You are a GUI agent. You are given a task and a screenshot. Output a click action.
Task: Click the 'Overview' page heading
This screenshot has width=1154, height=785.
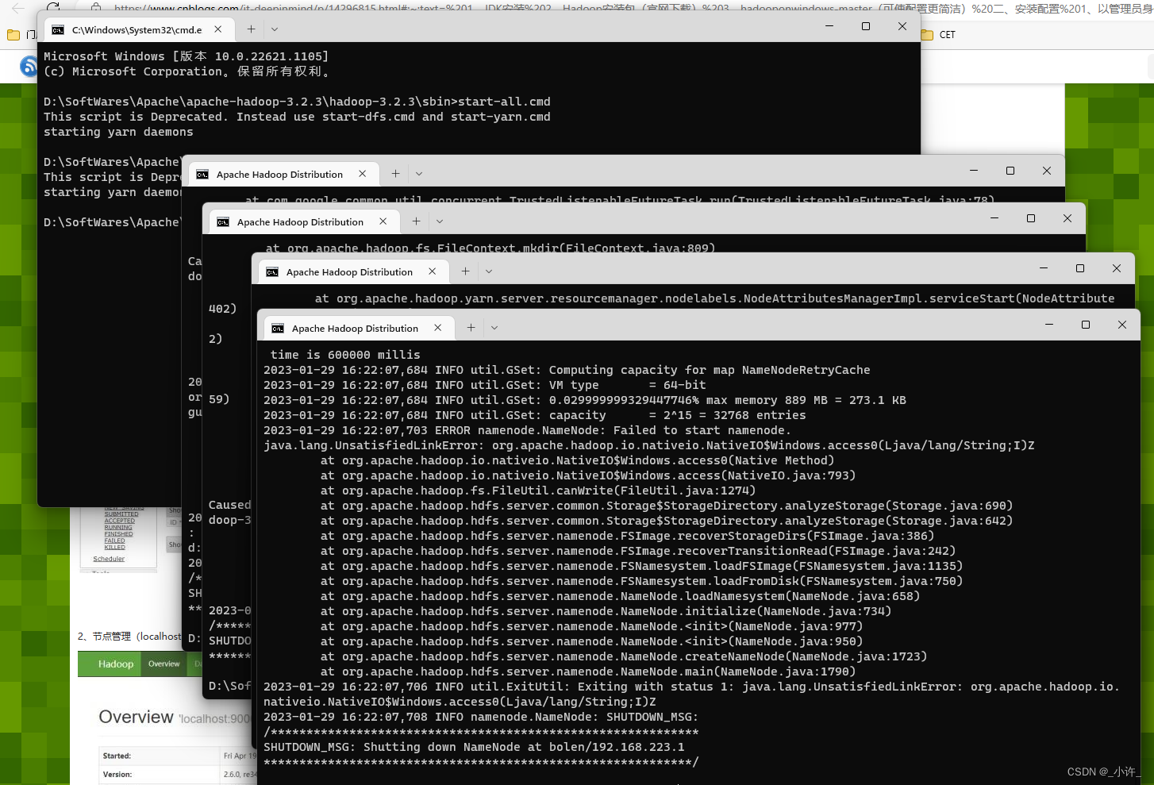point(136,718)
